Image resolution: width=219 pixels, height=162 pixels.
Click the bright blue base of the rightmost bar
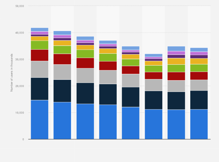199,124
